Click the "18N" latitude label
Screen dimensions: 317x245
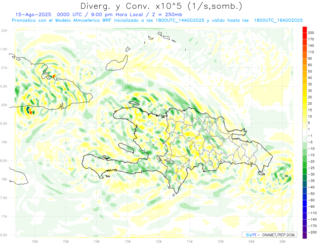(4, 179)
